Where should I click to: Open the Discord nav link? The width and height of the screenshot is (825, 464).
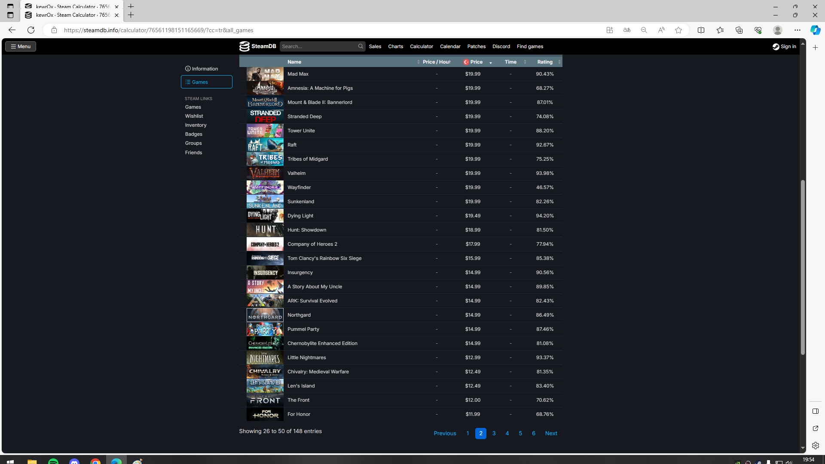(501, 46)
